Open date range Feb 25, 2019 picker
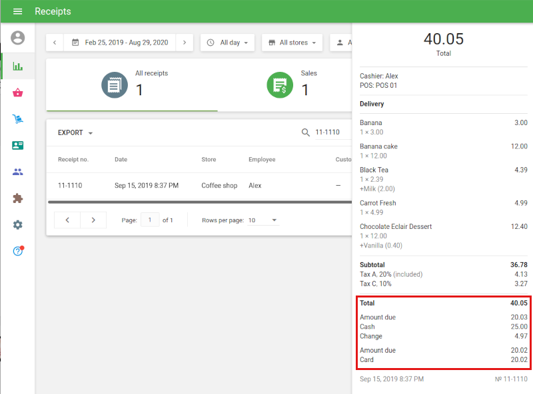 (x=120, y=43)
